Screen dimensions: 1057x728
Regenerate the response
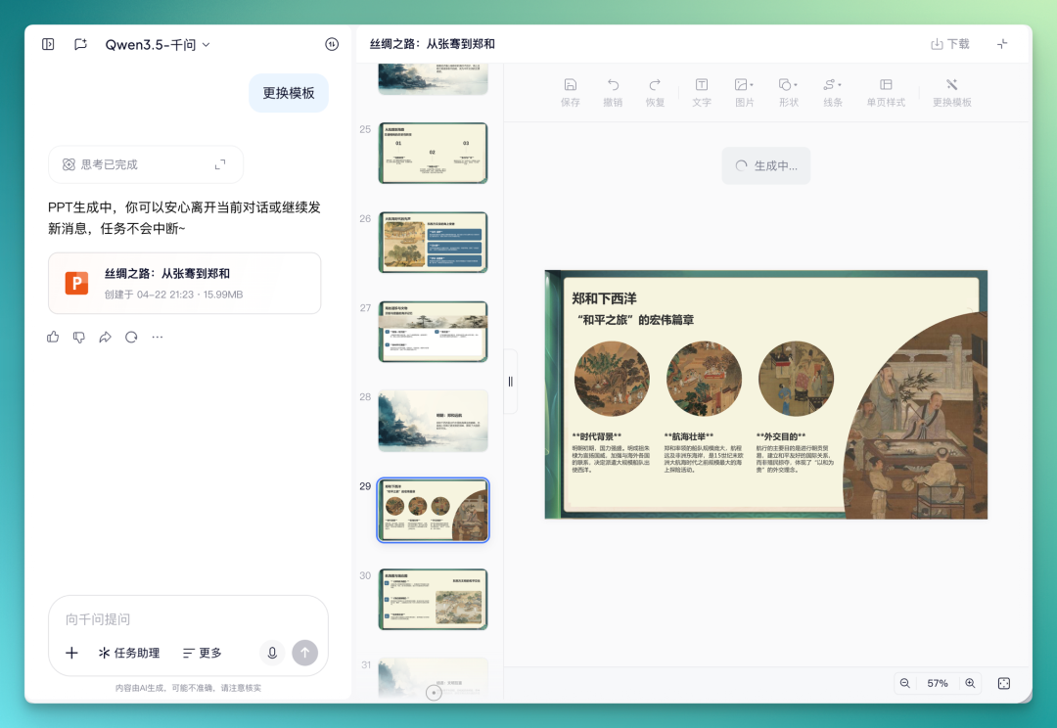tap(131, 337)
